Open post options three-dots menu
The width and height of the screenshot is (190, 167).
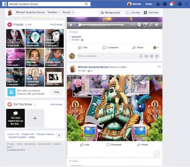159,66
